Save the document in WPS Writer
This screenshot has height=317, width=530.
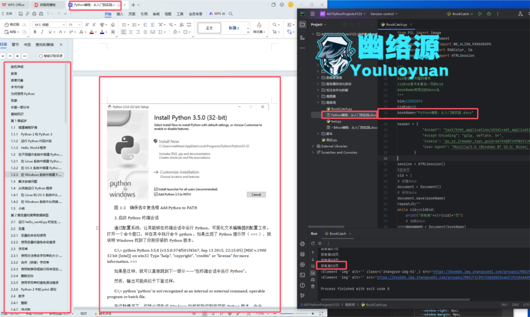tap(21, 14)
